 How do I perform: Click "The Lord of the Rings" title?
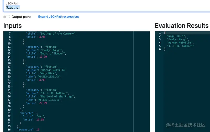click(x=56, y=96)
